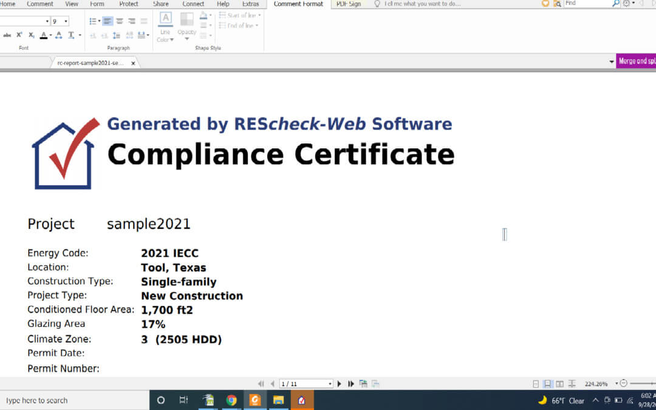Click the font color swatch button
The width and height of the screenshot is (656, 410).
tap(44, 35)
